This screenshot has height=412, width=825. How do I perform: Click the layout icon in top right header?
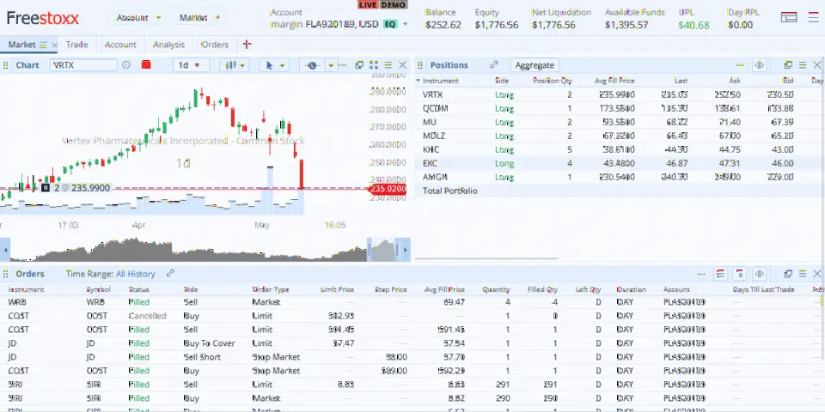789,17
